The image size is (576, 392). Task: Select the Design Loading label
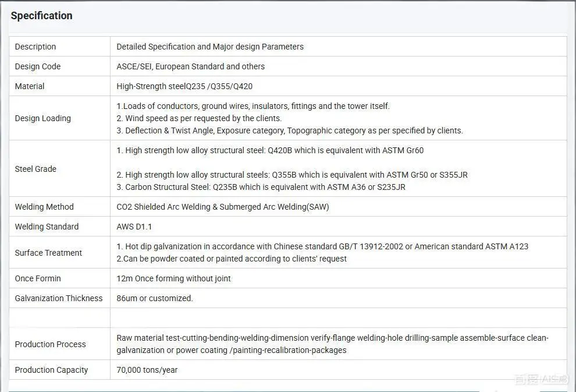point(42,118)
